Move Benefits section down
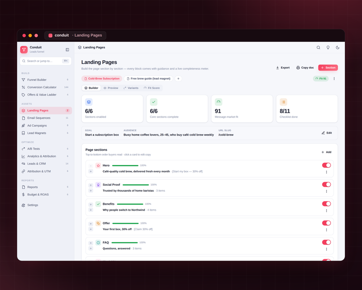Viewport: 362px width, 290px height. (x=91, y=210)
